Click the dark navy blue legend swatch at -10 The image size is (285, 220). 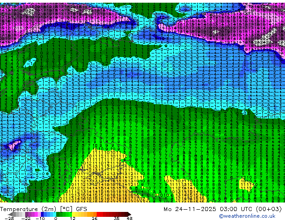(x=42, y=214)
